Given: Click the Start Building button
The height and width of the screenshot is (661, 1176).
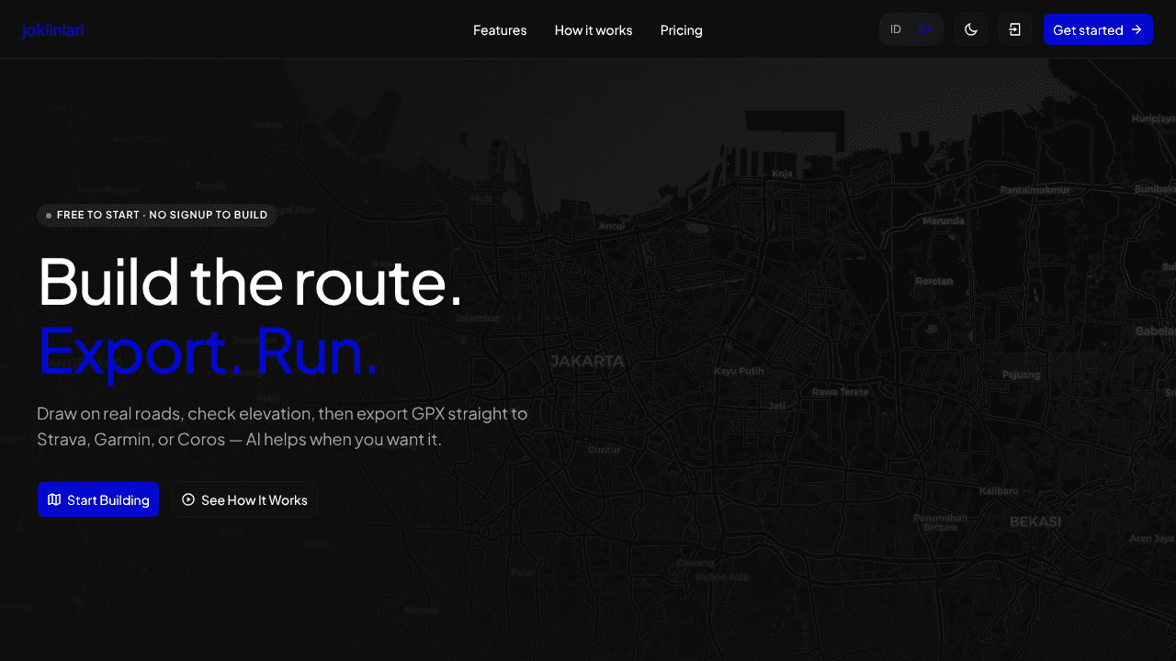Looking at the screenshot, I should [98, 499].
